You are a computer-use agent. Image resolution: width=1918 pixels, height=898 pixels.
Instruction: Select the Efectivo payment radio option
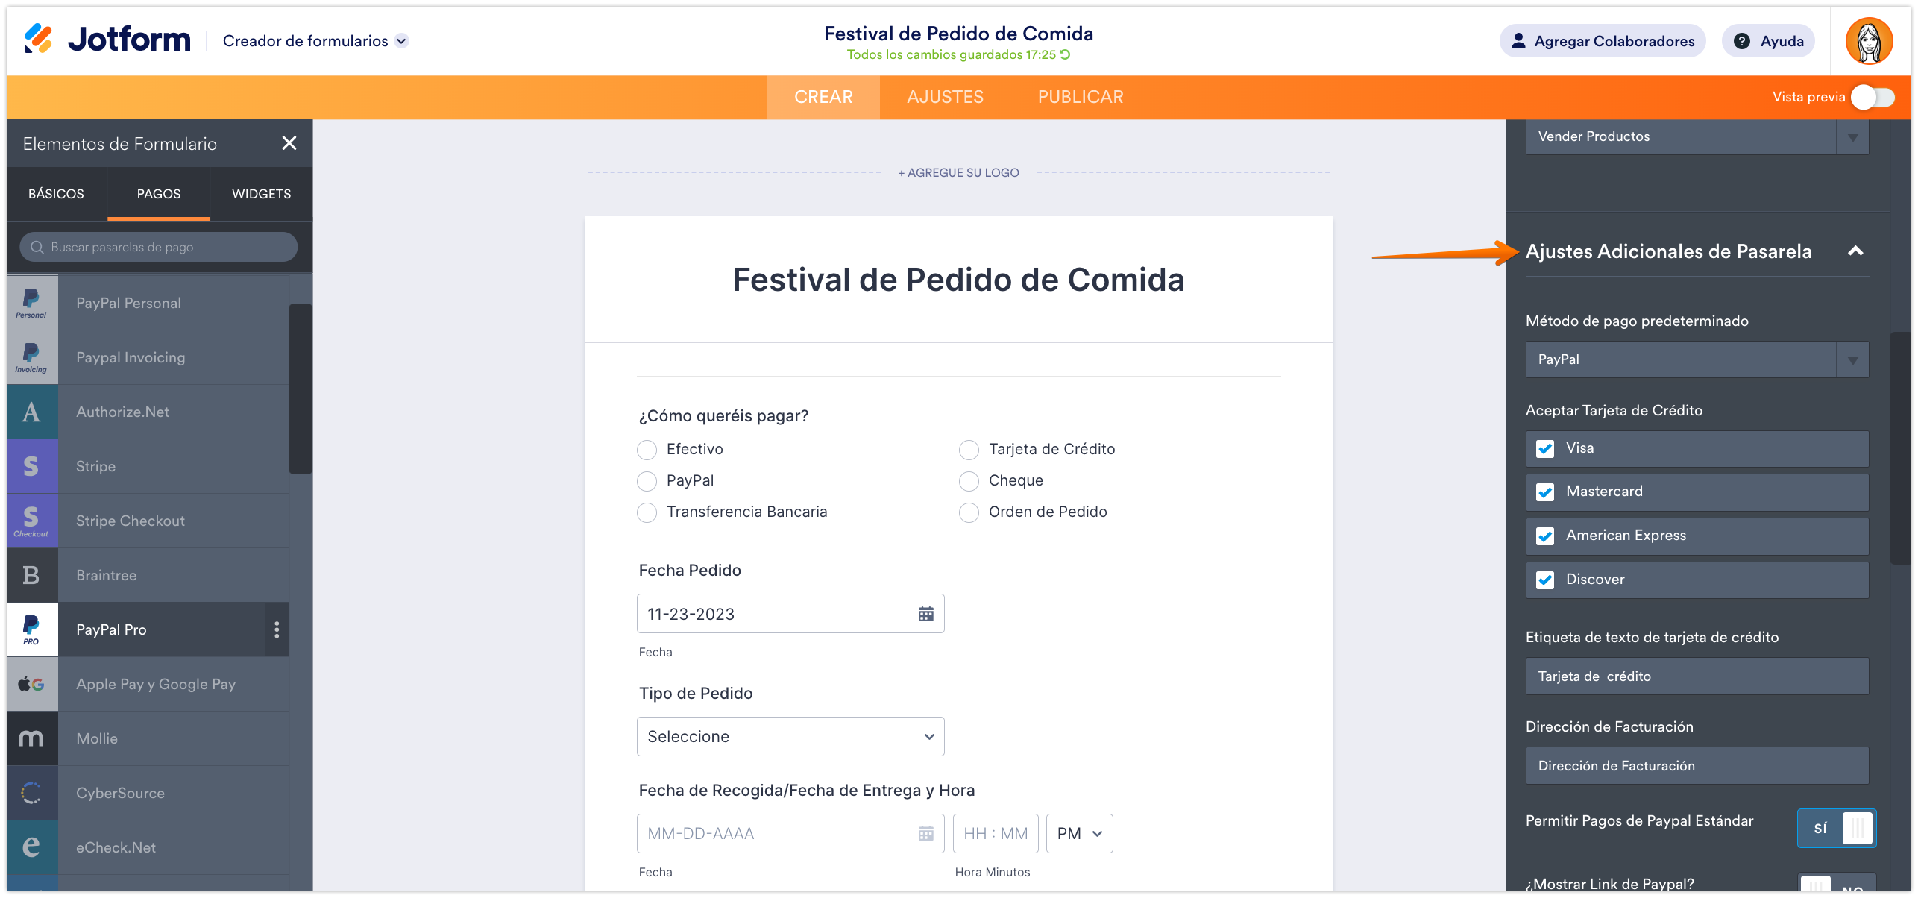[x=647, y=450]
